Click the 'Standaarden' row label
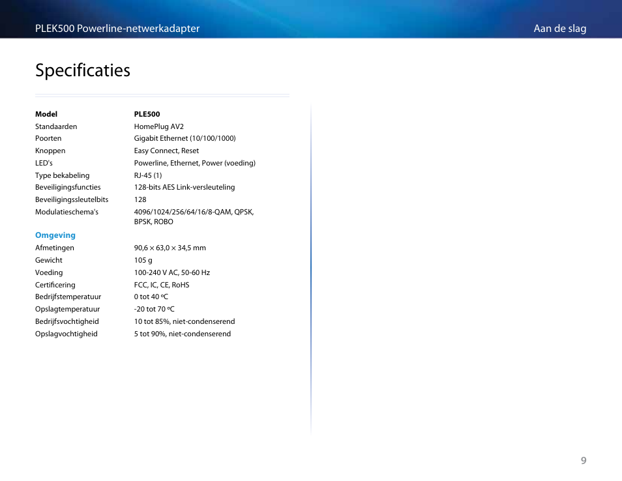Image resolution: width=622 pixels, height=481 pixels. click(56, 126)
